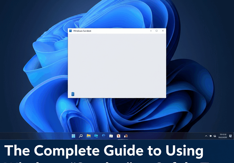The width and height of the screenshot is (234, 163).
Task: Open the red-and-white app icon in taskbar
Action: [x=118, y=136]
